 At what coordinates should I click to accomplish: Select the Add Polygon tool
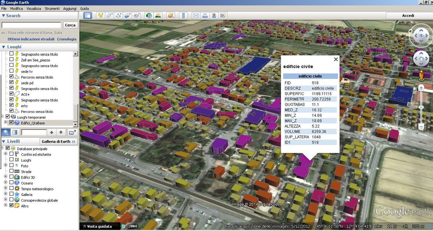coord(110,15)
